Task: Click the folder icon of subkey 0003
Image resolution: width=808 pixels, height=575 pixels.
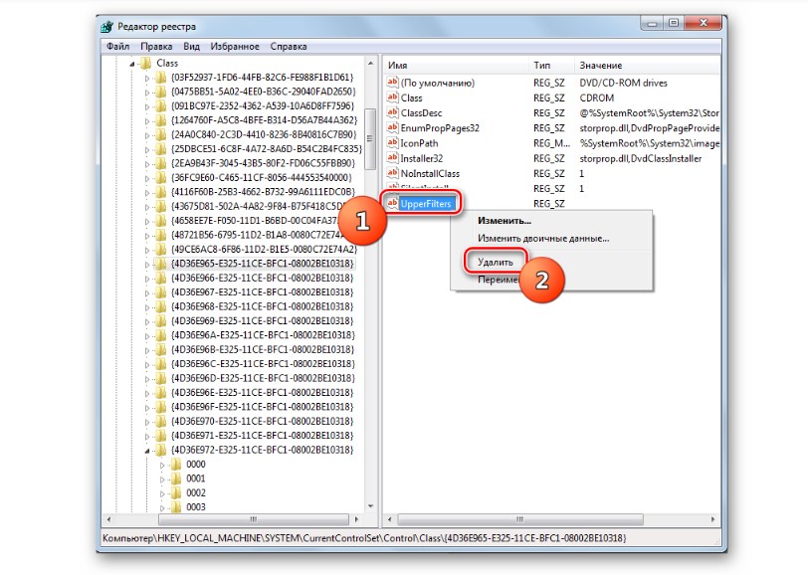Action: coord(176,507)
